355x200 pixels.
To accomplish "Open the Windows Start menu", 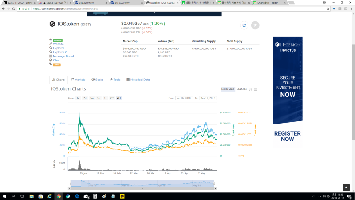I will (4, 196).
